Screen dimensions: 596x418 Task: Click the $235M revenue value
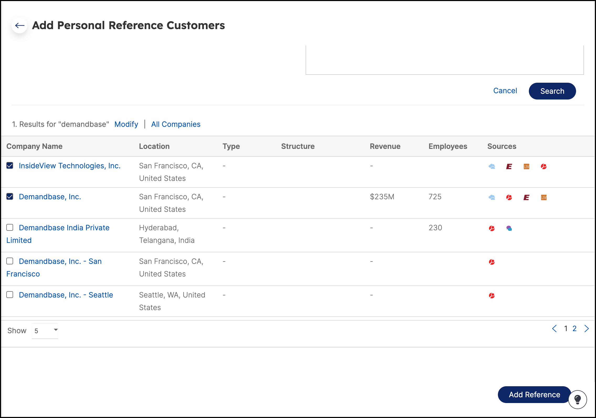click(382, 197)
